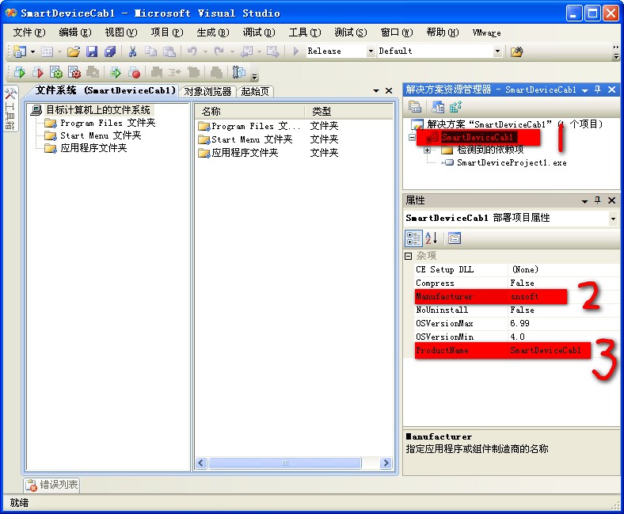Click the green play device toolbar icon

tap(20, 72)
